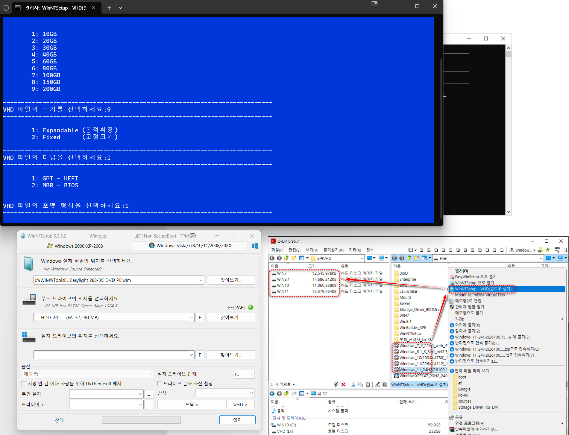The width and height of the screenshot is (569, 435).
Task: Click the copy icon in the Q-Dir pane toolbar
Action: 360,384
